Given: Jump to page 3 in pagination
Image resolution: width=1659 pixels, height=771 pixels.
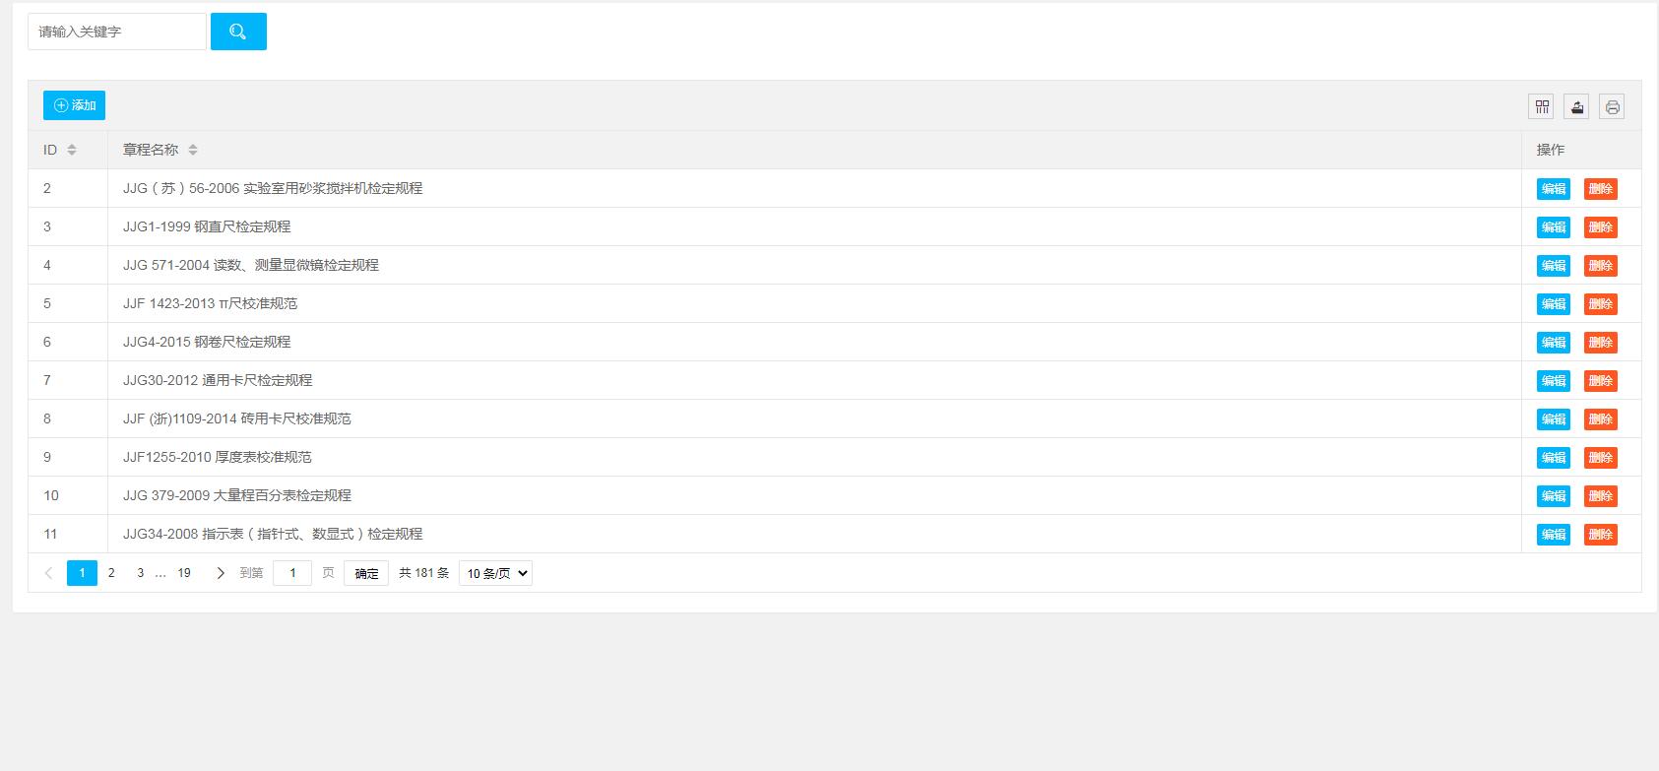Looking at the screenshot, I should (x=141, y=573).
